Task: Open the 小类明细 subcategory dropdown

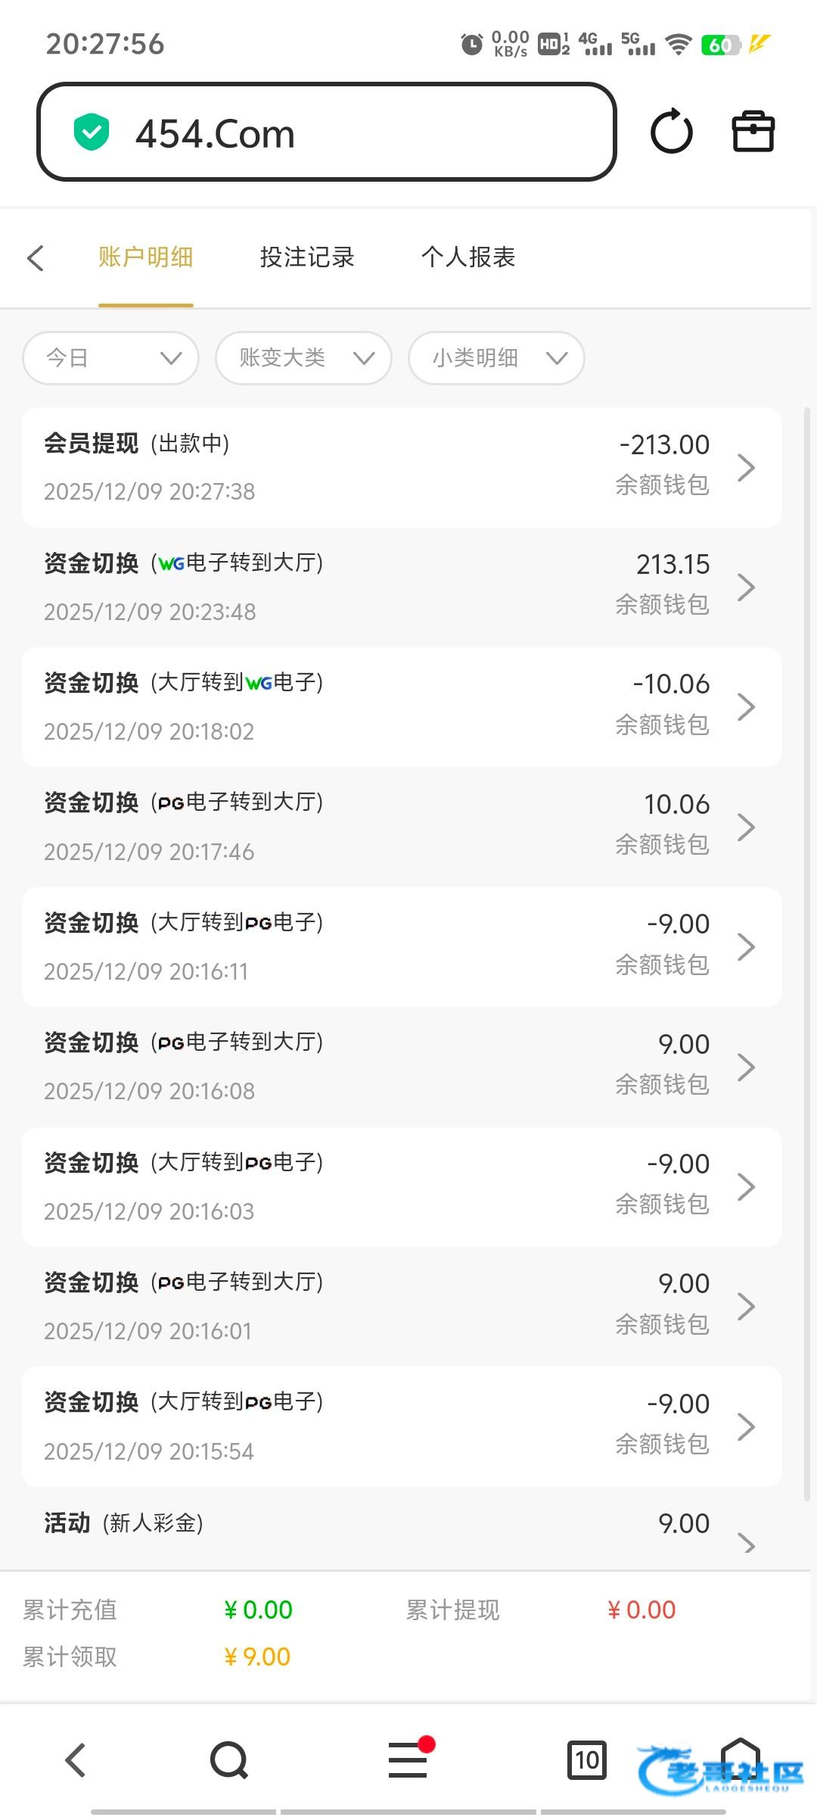Action: [496, 358]
